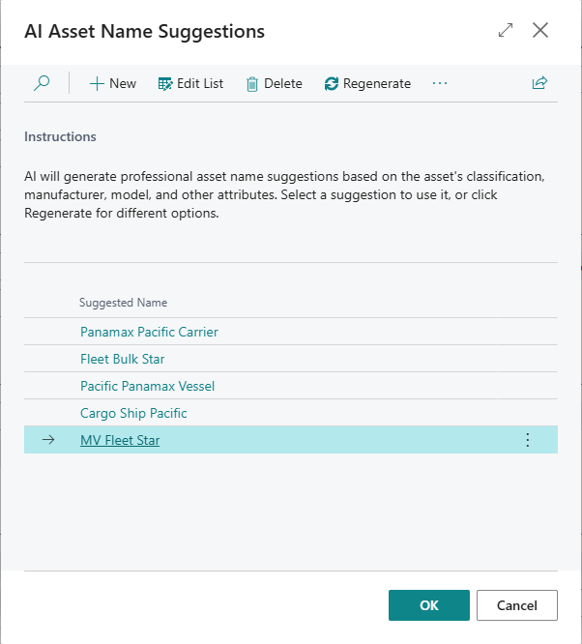
Task: Click the MV Fleet Star link
Action: [120, 440]
